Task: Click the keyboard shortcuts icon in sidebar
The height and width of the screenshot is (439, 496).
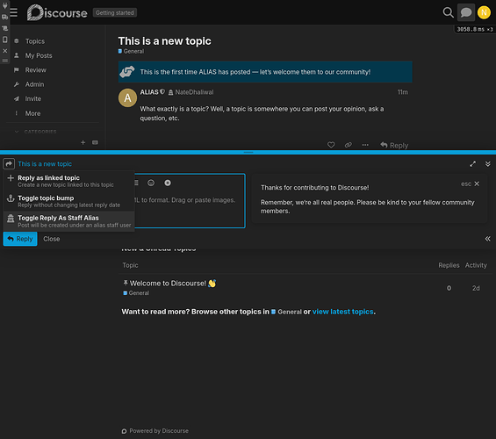Action: click(x=95, y=142)
